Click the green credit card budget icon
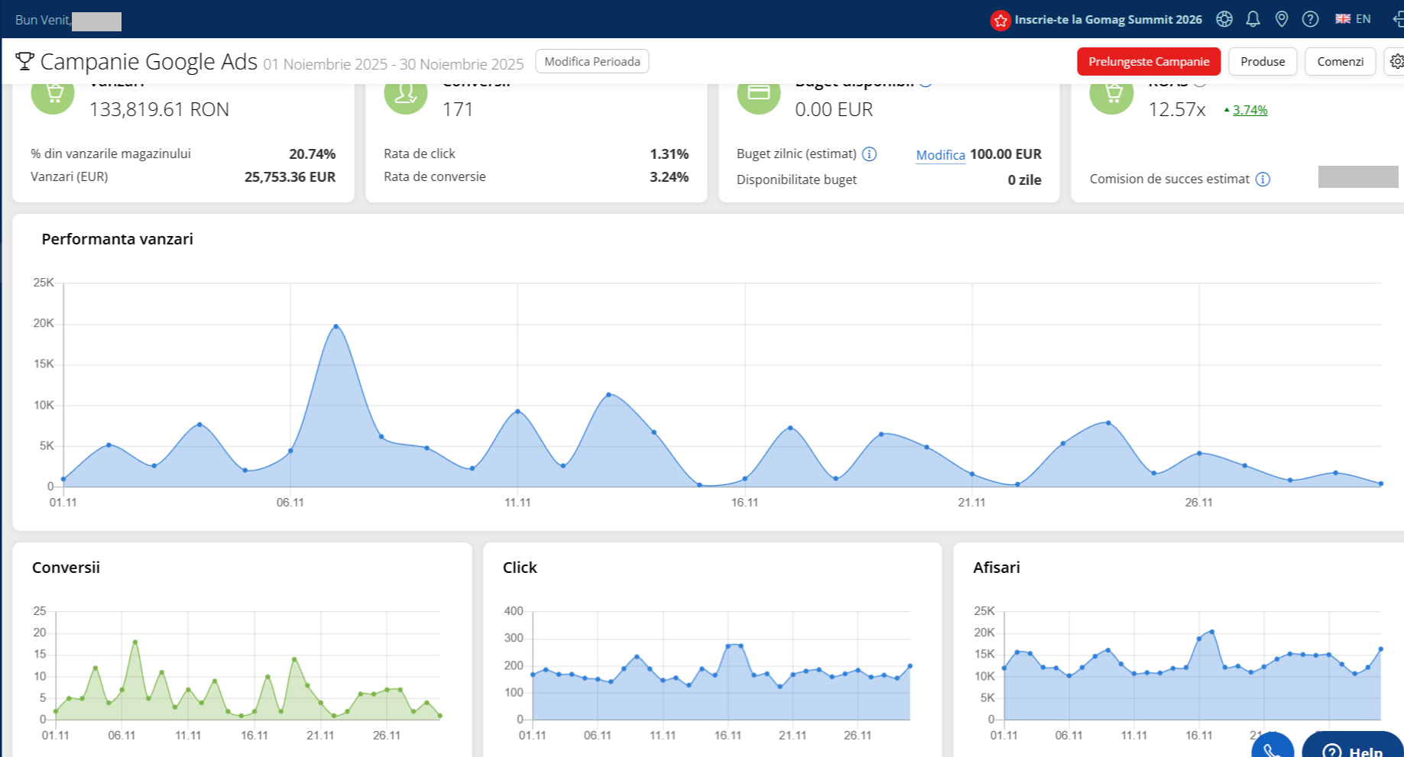1404x757 pixels. coord(758,95)
